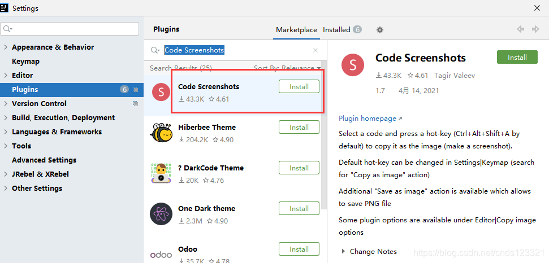The width and height of the screenshot is (549, 263).
Task: Expand the Change Notes section
Action: (343, 252)
